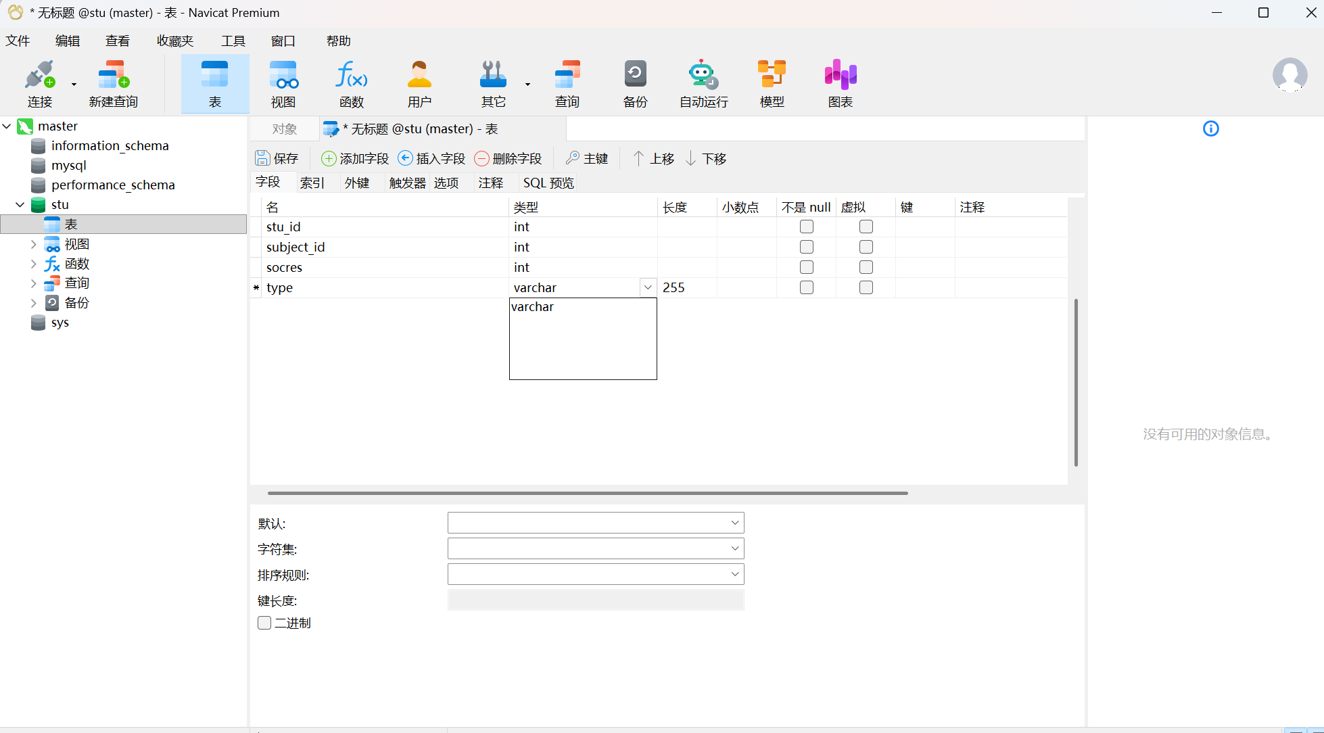Click the 添加字段 (Add Field) button
The height and width of the screenshot is (733, 1324).
click(x=355, y=158)
